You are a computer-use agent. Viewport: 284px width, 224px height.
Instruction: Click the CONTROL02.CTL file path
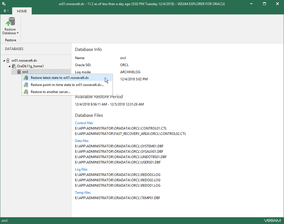click(130, 134)
